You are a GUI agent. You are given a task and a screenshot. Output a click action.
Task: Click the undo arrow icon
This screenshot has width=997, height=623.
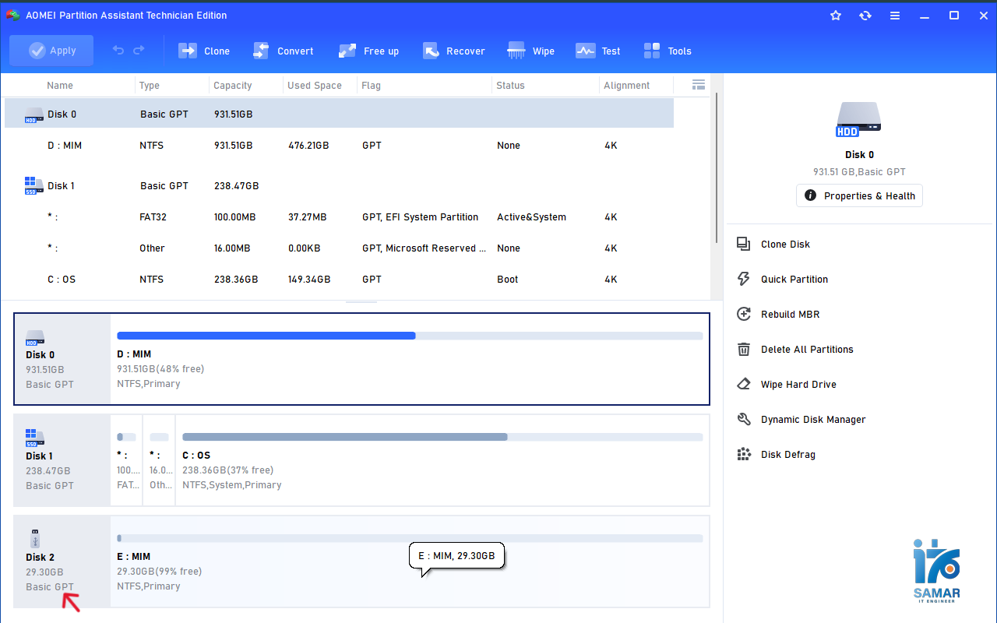click(118, 51)
